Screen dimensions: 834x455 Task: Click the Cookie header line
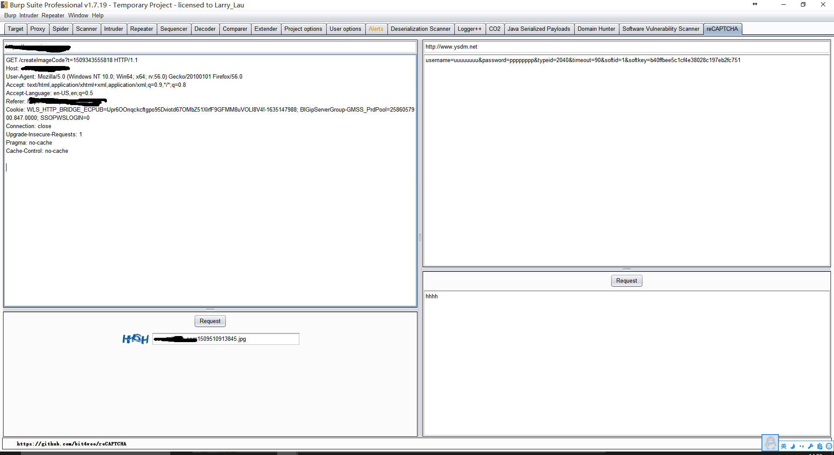[210, 114]
